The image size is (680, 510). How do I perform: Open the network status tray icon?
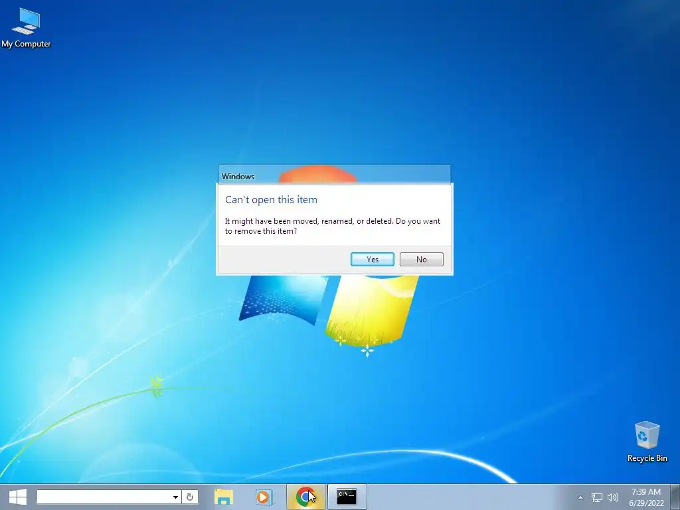click(597, 497)
